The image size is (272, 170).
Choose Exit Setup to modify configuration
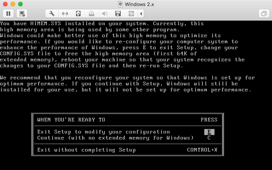click(x=103, y=132)
